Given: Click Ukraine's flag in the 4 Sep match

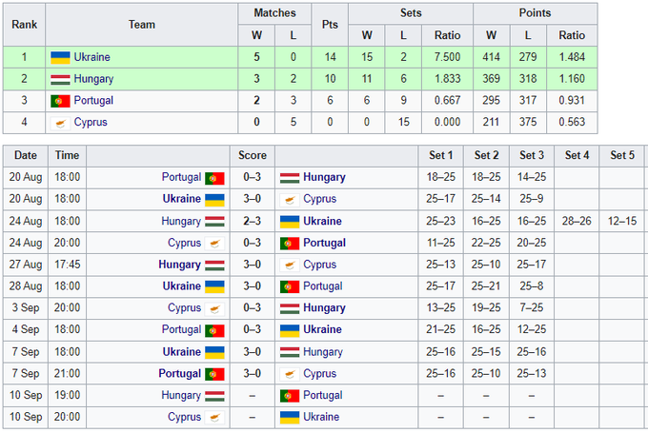Looking at the screenshot, I should (x=290, y=330).
